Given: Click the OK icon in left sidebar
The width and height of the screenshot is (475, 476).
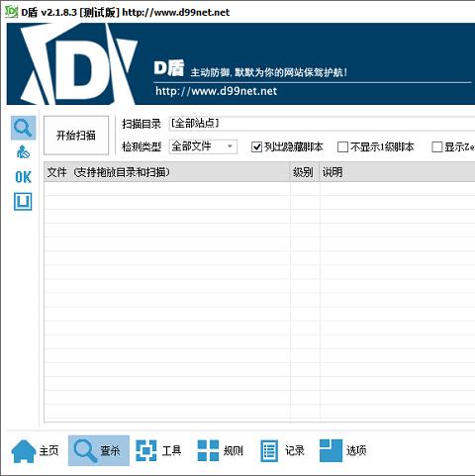Looking at the screenshot, I should tap(23, 177).
